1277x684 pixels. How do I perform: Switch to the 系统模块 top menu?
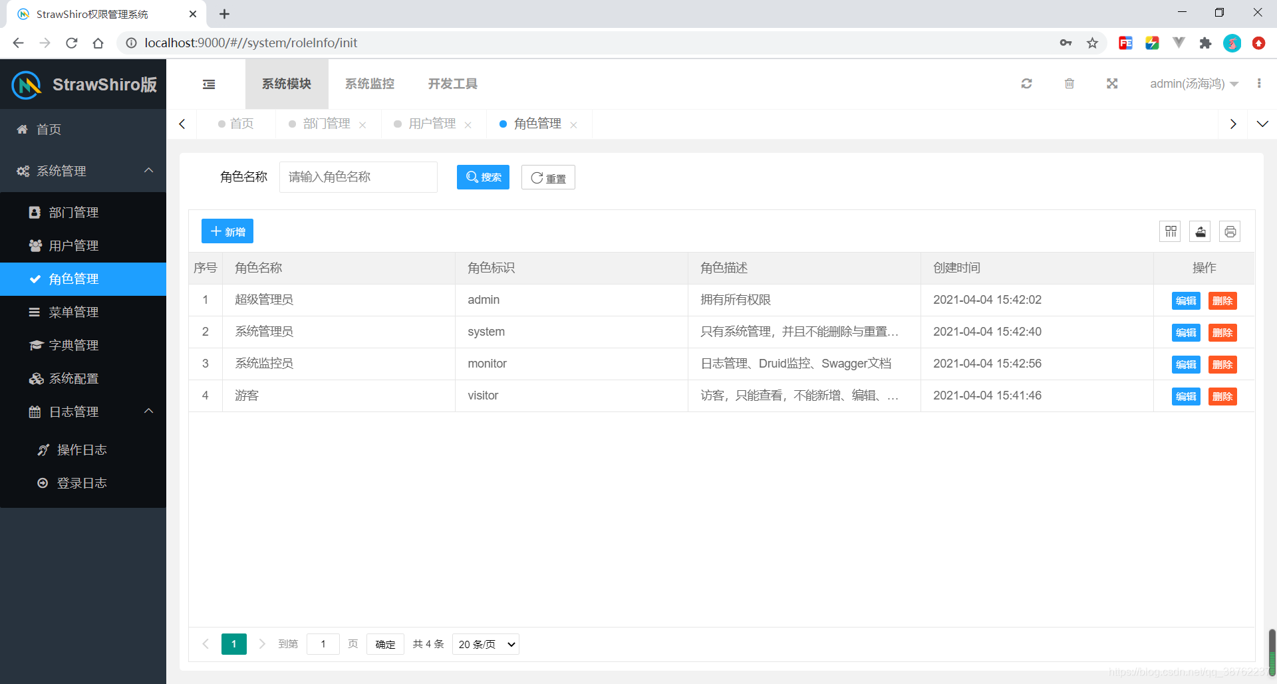(287, 84)
